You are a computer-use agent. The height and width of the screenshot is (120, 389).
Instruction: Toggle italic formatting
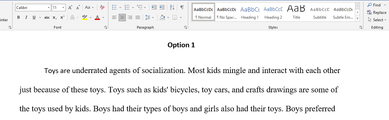pyautogui.click(x=26, y=17)
